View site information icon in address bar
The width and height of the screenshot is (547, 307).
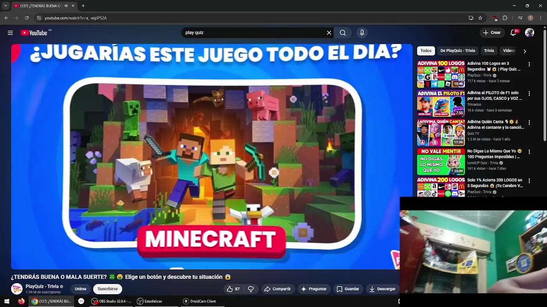pyautogui.click(x=39, y=18)
